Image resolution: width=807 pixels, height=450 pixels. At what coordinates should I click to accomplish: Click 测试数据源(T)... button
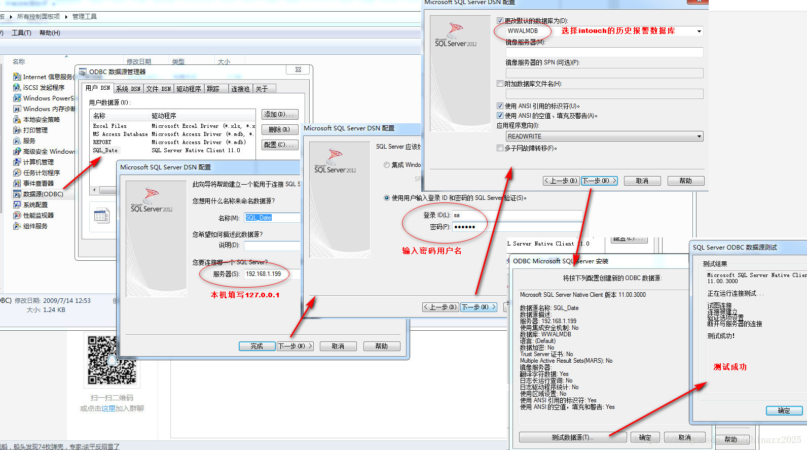point(573,437)
